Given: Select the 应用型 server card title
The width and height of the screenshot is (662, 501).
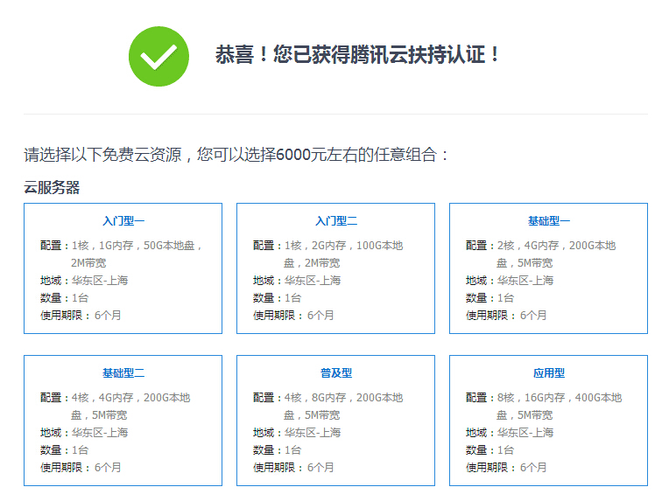Looking at the screenshot, I should pyautogui.click(x=549, y=373).
